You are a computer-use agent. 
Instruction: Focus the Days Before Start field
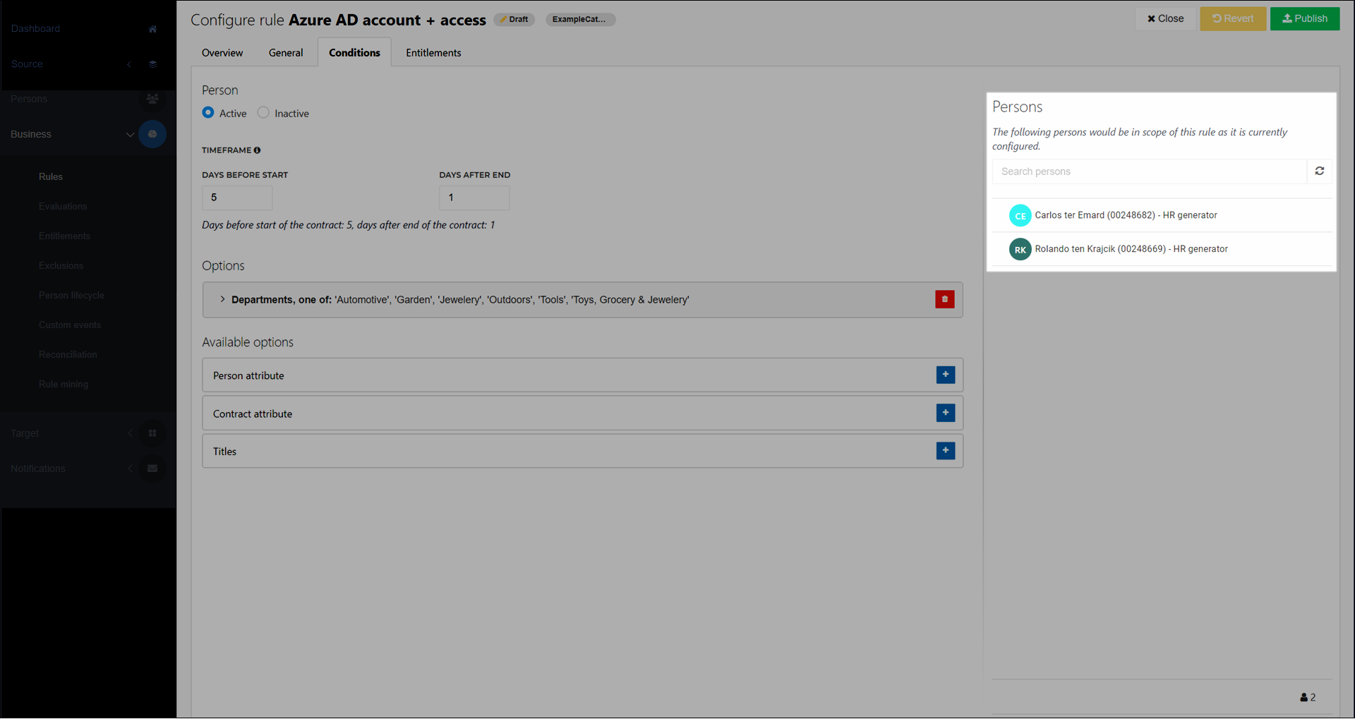click(237, 198)
